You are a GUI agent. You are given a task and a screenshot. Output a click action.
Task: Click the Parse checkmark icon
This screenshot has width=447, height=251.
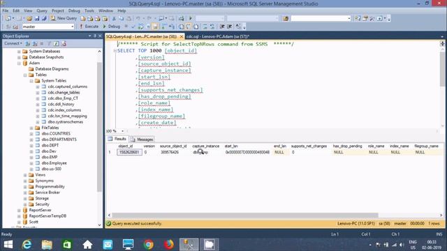coord(133,26)
